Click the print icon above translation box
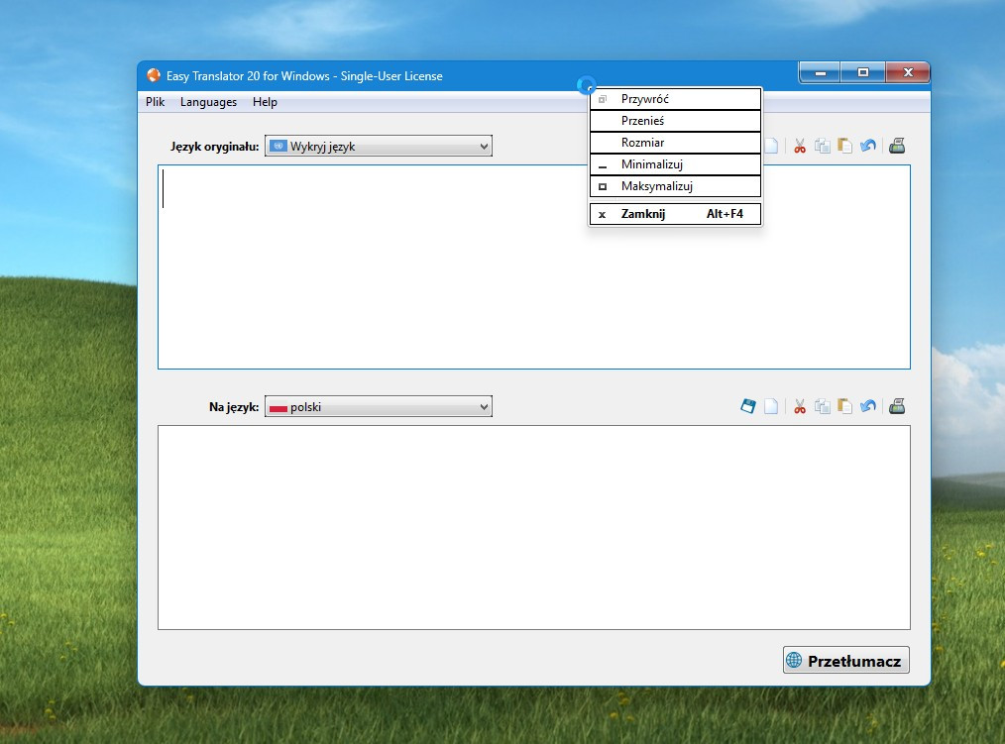Image resolution: width=1005 pixels, height=744 pixels. pos(897,406)
